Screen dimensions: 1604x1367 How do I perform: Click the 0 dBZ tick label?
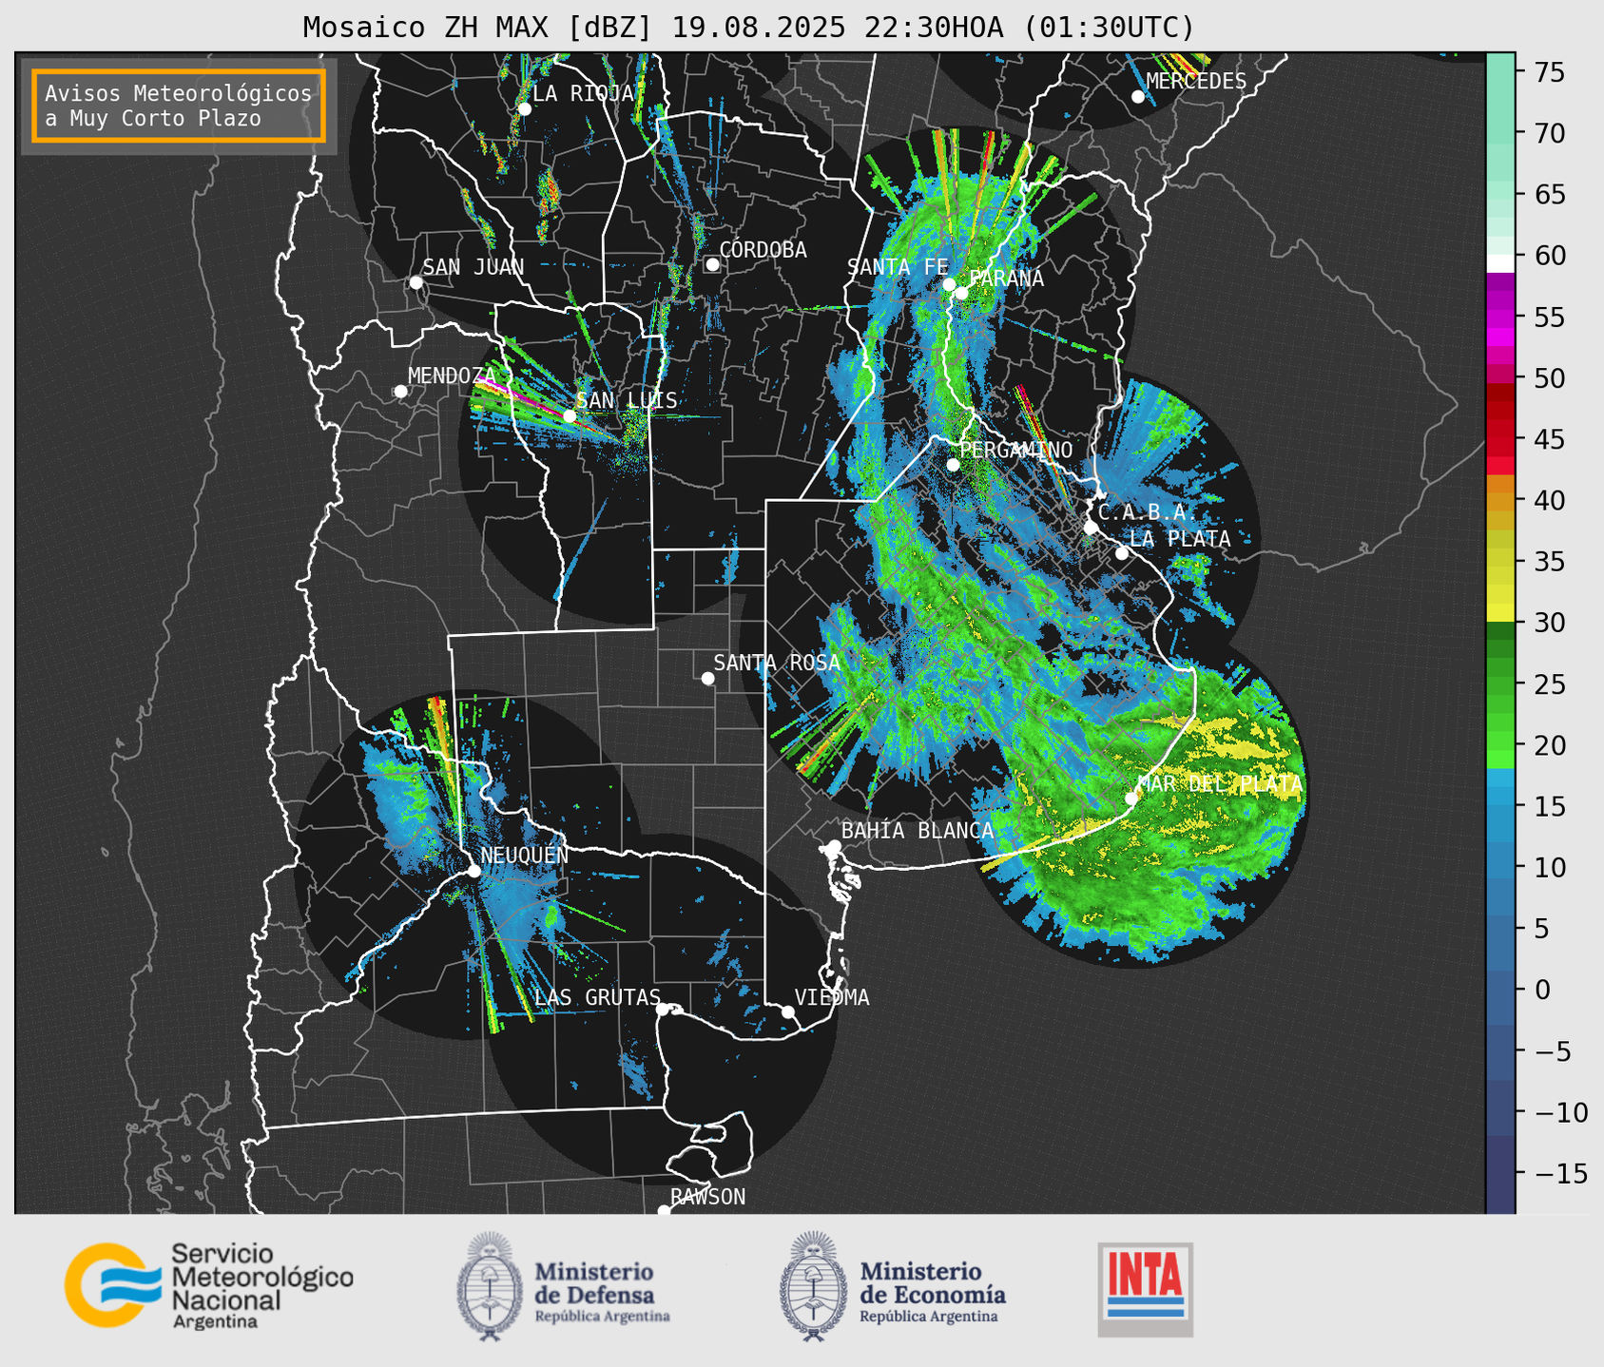click(x=1542, y=991)
